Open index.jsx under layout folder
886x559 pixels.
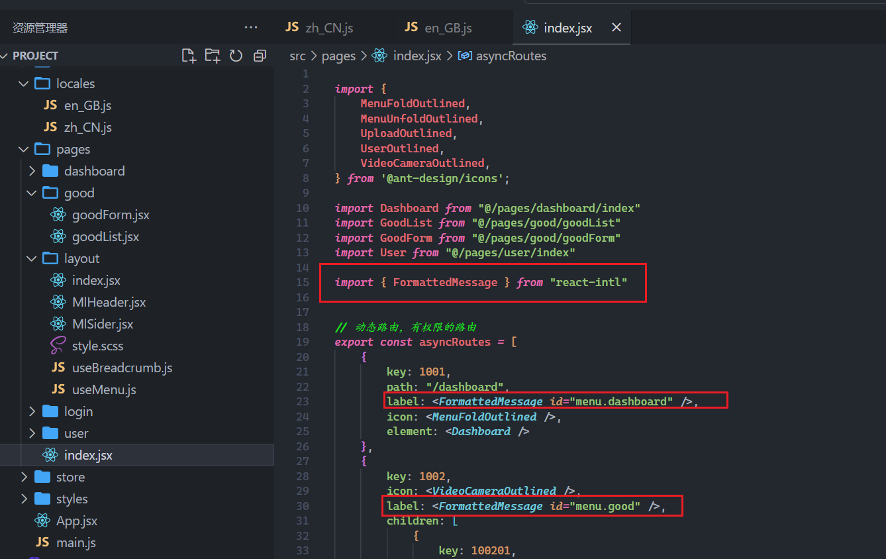pos(96,280)
